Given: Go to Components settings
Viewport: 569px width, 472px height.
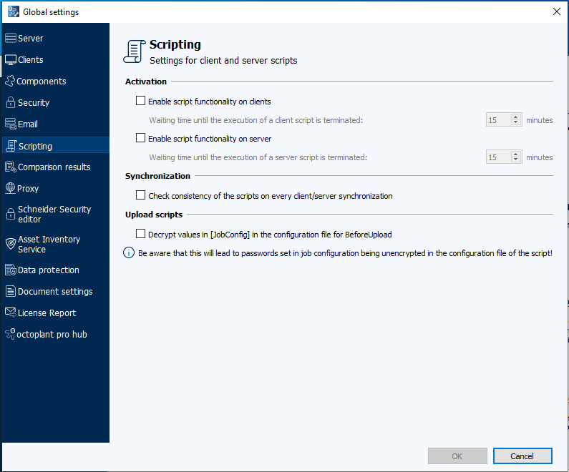Looking at the screenshot, I should pos(56,82).
